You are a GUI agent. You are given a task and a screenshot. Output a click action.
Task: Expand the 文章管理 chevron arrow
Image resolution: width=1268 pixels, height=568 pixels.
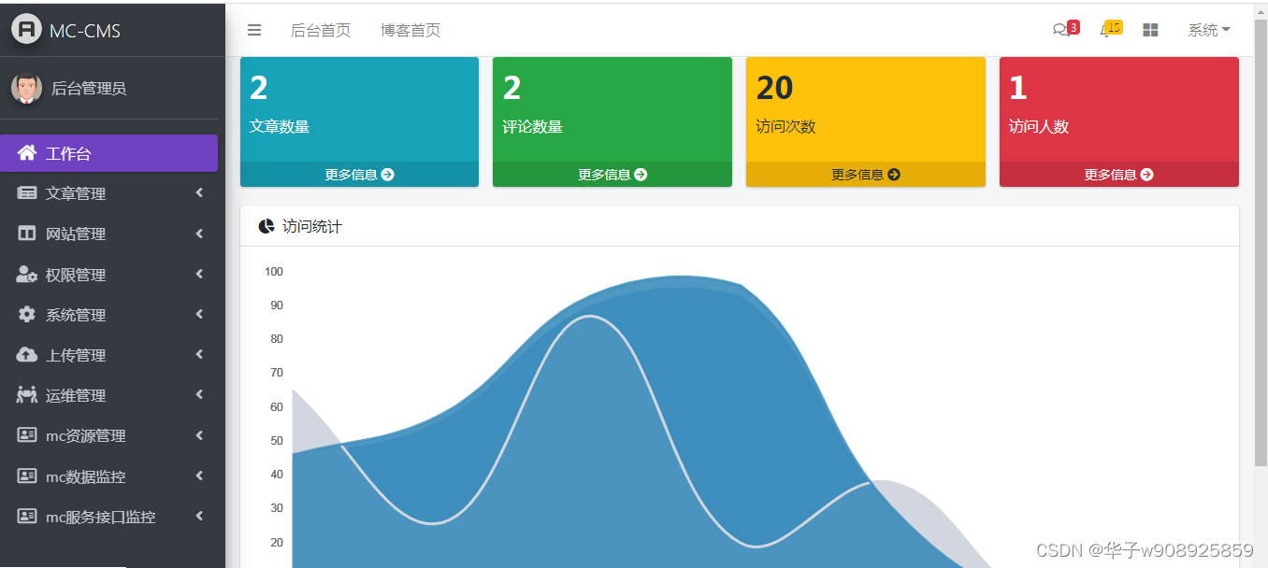click(x=199, y=193)
